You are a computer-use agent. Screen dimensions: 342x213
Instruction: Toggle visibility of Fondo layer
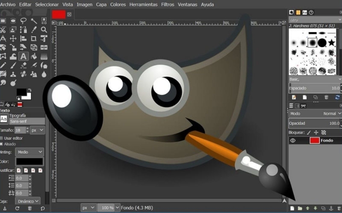pyautogui.click(x=293, y=141)
